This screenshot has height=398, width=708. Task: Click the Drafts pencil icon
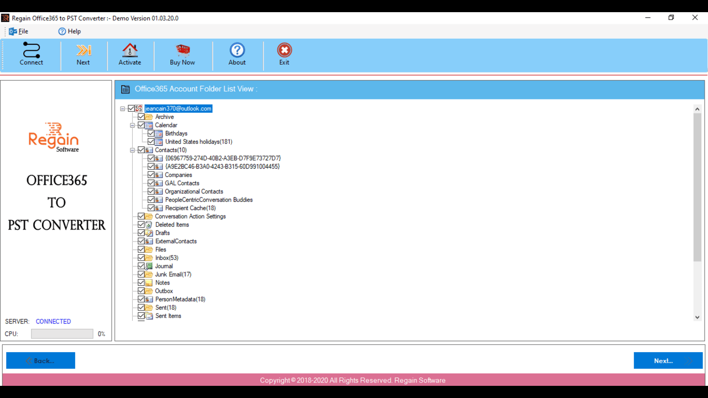coord(149,233)
